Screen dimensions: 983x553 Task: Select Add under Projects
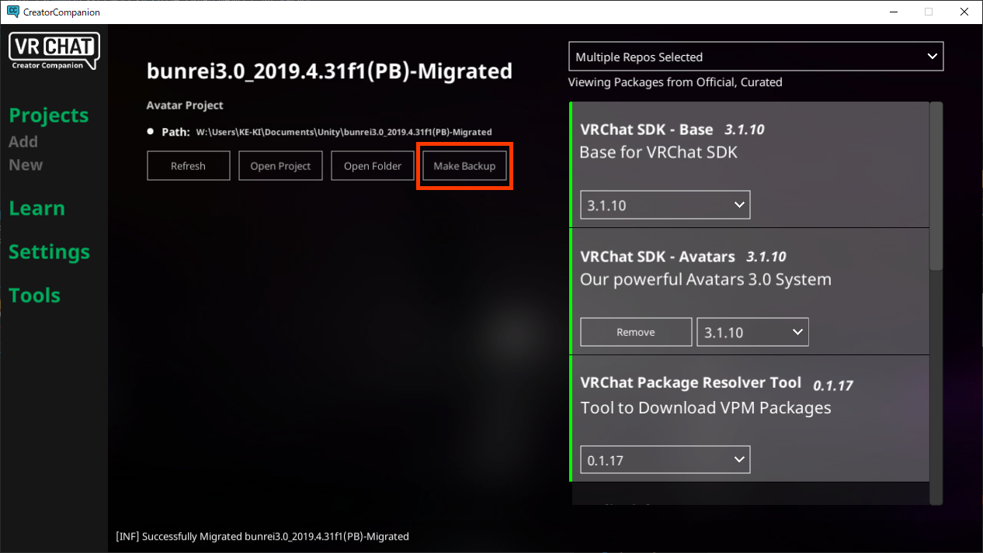pyautogui.click(x=23, y=142)
